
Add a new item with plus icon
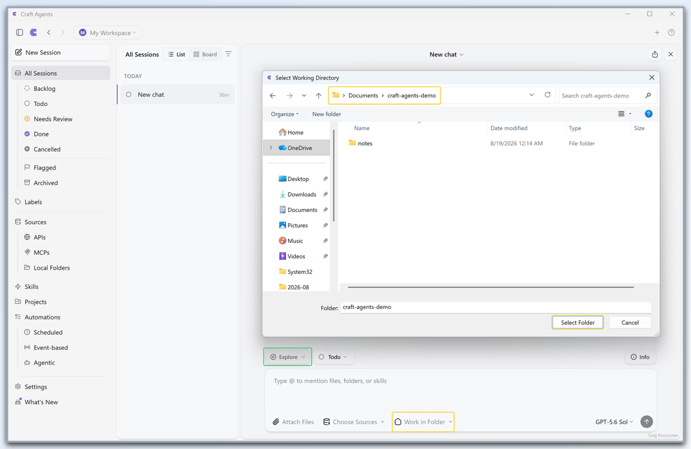(657, 33)
